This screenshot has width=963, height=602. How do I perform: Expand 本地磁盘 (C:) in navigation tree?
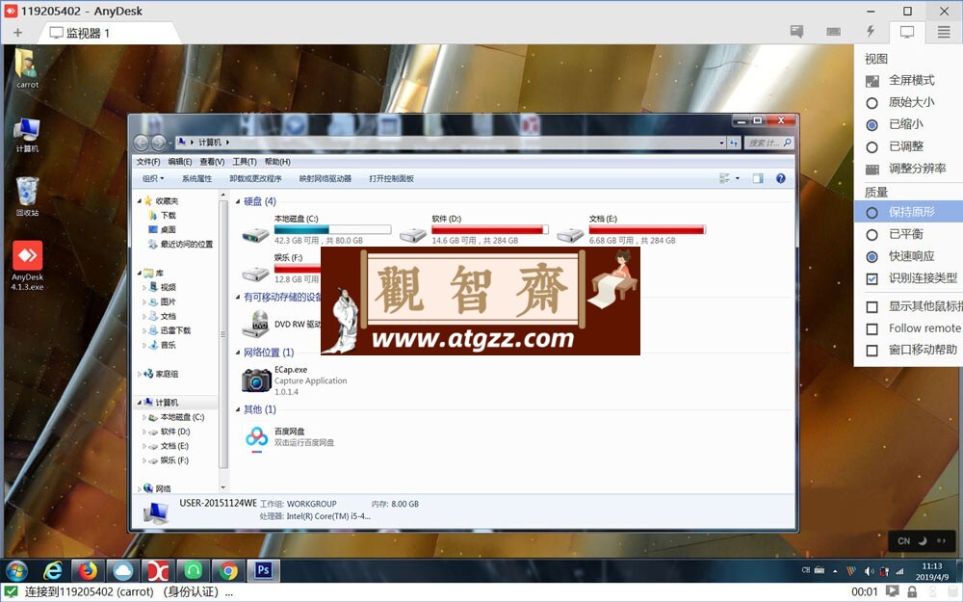[x=144, y=417]
